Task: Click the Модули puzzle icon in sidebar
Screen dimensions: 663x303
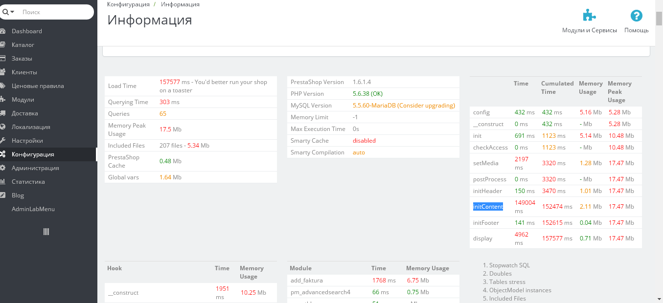Action: (x=3, y=99)
